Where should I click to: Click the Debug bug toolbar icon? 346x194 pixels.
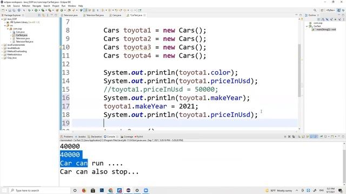point(29,10)
